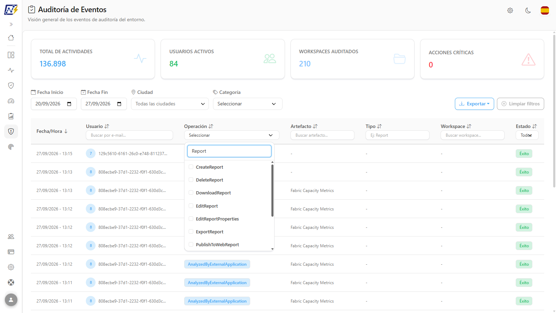The image size is (556, 313).
Task: Open the dashboard layout icon in the sidebar
Action: (x=11, y=55)
